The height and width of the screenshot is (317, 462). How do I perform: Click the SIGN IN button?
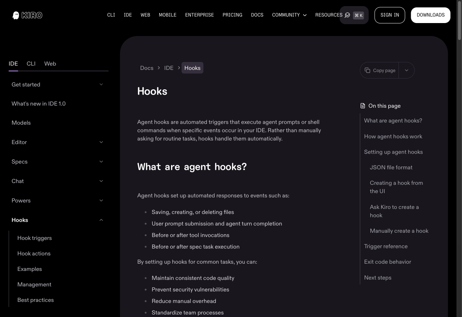pos(390,15)
